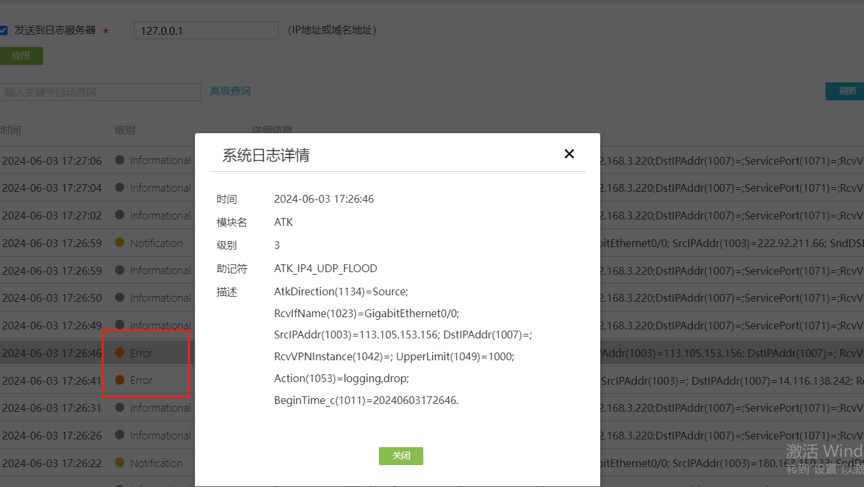
Task: Click the Action(1053)=logging,drop; line
Action: [x=342, y=378]
